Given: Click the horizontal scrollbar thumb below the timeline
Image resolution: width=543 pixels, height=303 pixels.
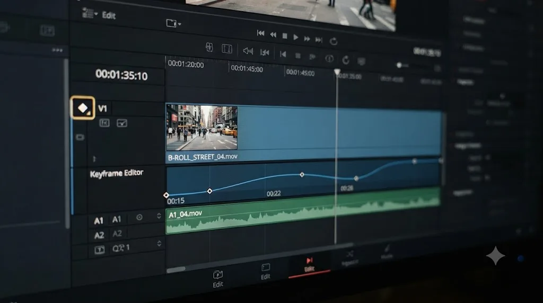Looking at the screenshot, I should pyautogui.click(x=176, y=270).
